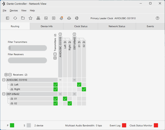The image size is (165, 130).
Task: Toggle subscription of receiver Right to transmitter 02
Action: click(x=84, y=89)
